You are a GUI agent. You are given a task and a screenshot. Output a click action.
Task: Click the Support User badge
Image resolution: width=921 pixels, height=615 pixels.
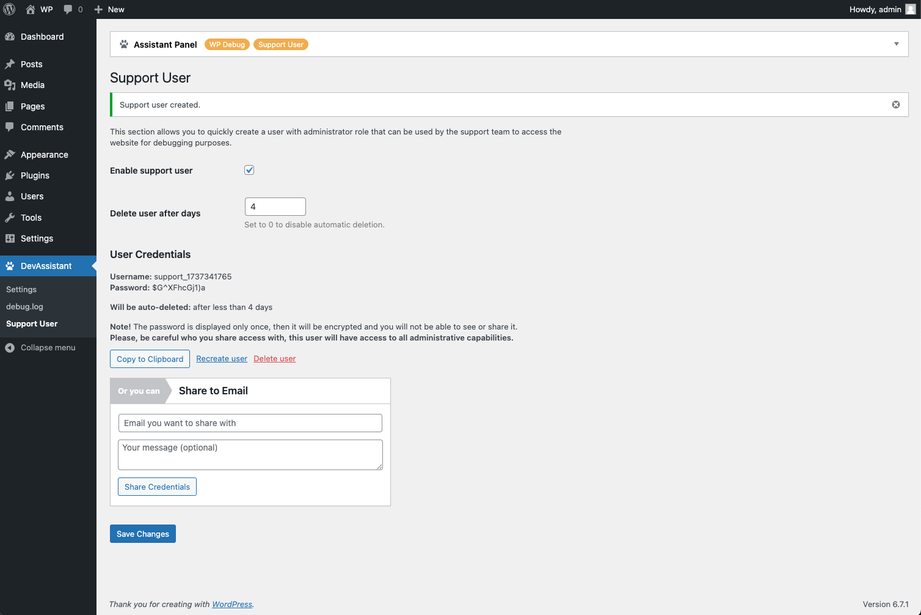281,45
